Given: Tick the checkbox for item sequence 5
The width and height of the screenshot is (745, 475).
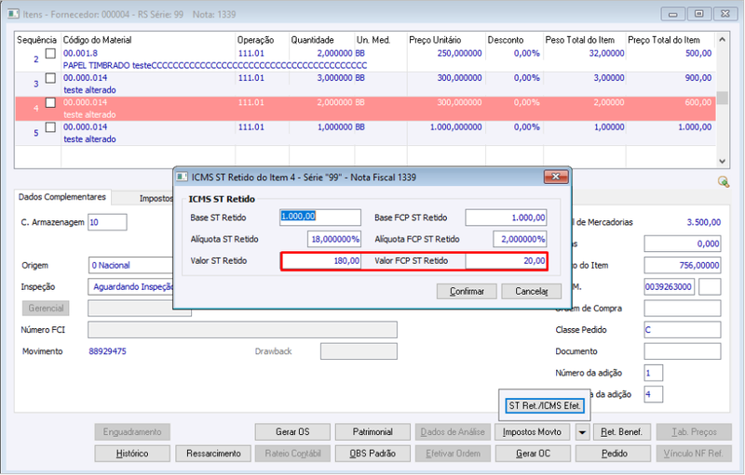Looking at the screenshot, I should tap(50, 127).
